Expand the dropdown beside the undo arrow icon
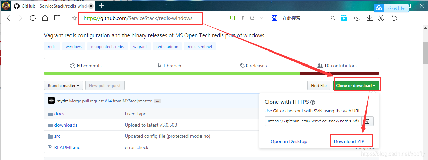This screenshot has height=160, width=428. point(400,18)
